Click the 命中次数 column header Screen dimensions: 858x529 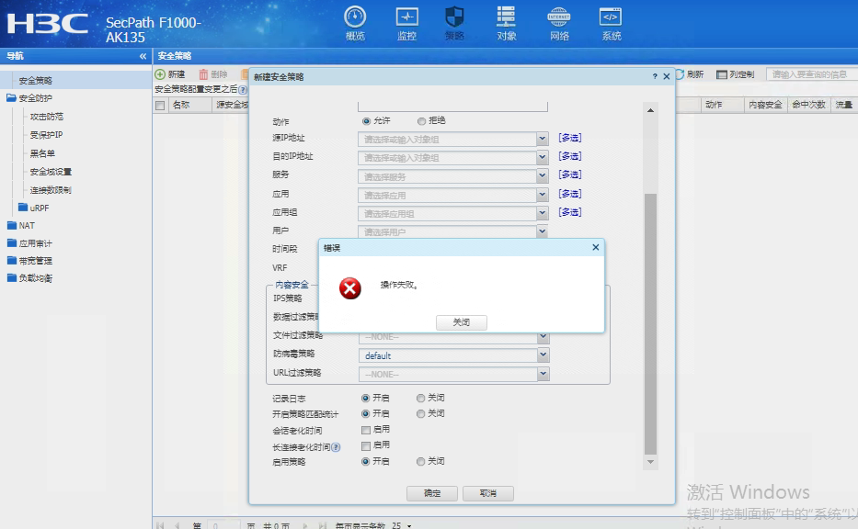tap(808, 105)
